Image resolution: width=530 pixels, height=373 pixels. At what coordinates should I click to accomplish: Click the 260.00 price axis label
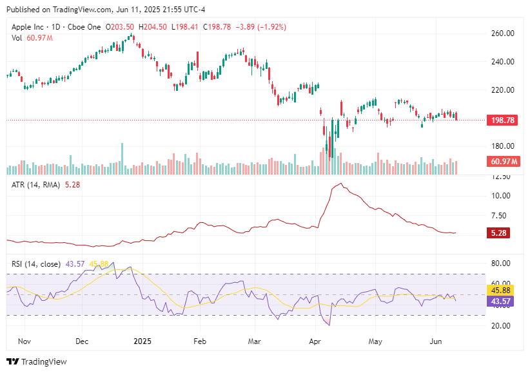(x=503, y=33)
